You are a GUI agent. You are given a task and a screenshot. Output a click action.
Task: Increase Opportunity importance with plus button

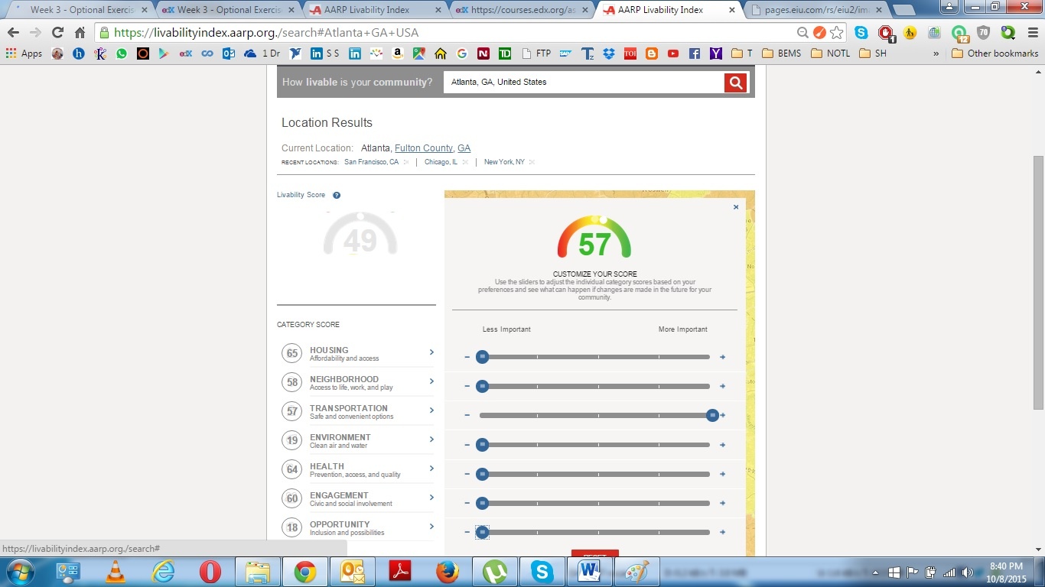[722, 532]
